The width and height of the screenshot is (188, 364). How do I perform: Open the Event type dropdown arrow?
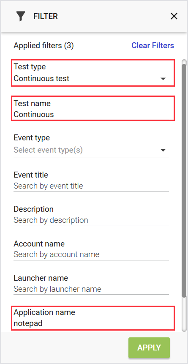163,151
